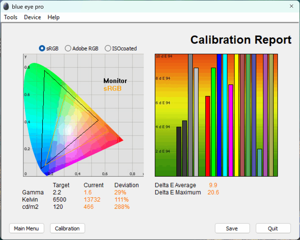
Task: Click the blue eye pro app icon
Action: tap(6, 6)
